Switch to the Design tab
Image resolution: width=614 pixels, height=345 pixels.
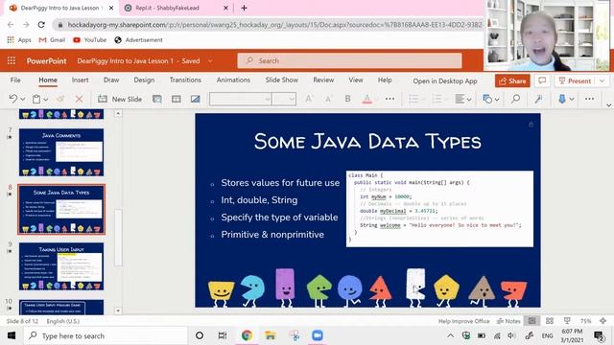pyautogui.click(x=144, y=80)
